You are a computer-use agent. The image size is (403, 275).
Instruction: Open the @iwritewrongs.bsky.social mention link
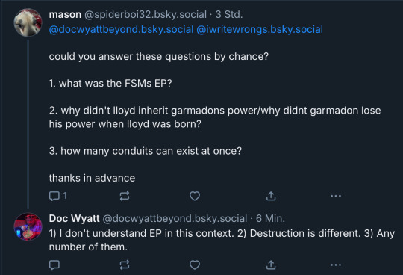260,30
